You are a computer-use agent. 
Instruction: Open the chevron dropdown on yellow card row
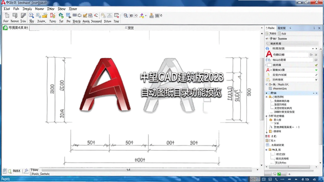click(x=316, y=80)
